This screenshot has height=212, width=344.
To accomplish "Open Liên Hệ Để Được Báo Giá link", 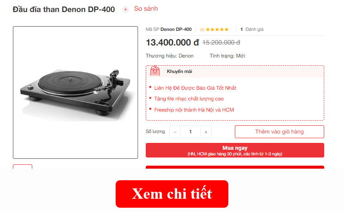I will (x=195, y=88).
